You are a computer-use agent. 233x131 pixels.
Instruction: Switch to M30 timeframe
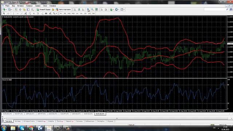[x=73, y=13]
